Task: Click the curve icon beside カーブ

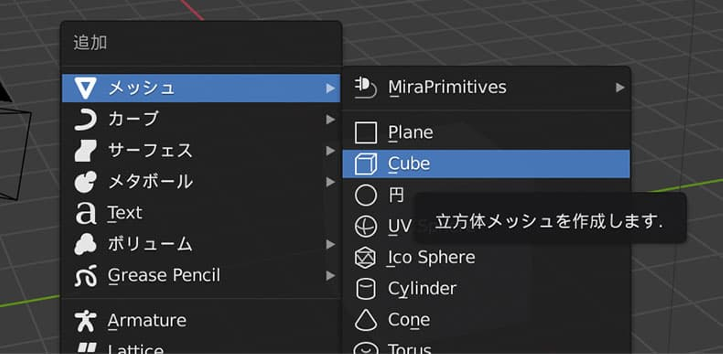Action: [x=85, y=120]
